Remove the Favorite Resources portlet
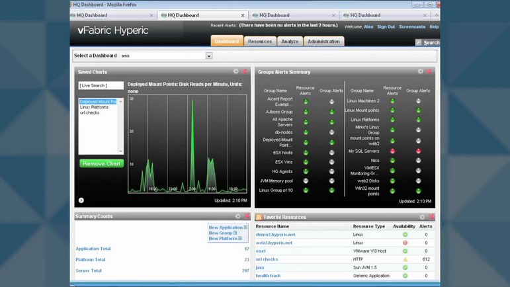 (431, 216)
